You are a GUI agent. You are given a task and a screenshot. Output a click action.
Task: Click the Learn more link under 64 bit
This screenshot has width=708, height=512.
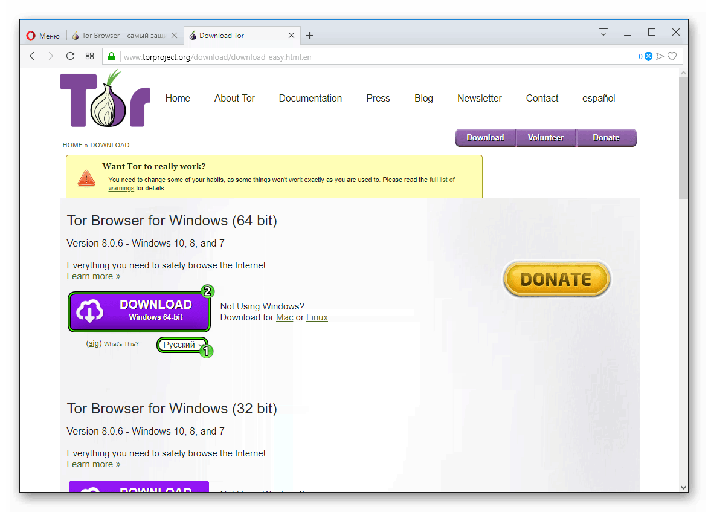[x=94, y=276]
